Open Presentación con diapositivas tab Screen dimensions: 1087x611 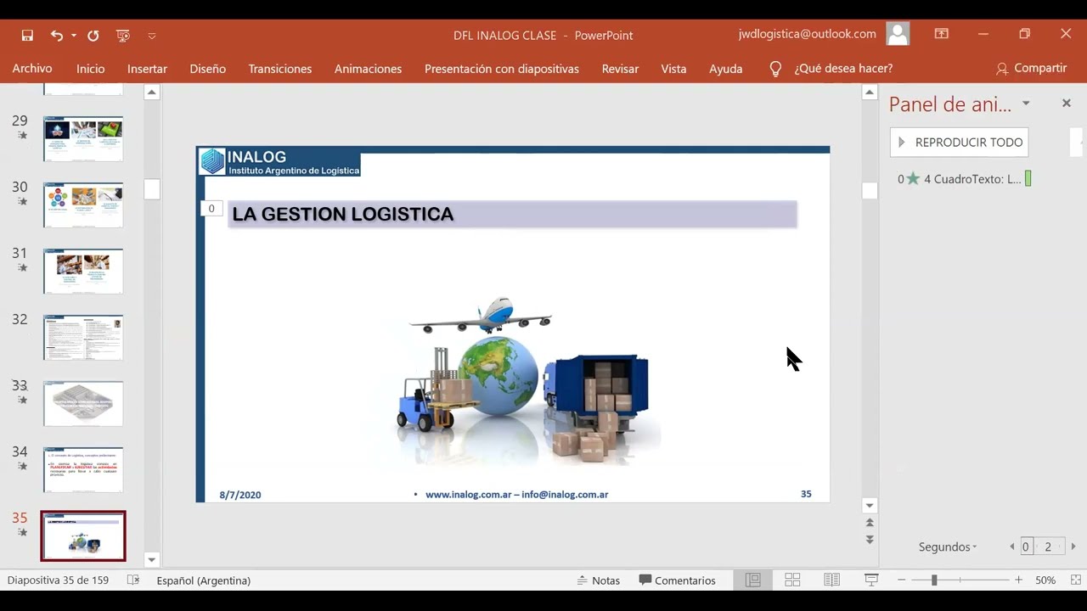coord(502,69)
